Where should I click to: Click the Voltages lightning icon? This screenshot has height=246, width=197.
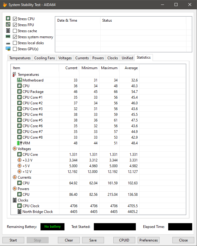point(14,149)
